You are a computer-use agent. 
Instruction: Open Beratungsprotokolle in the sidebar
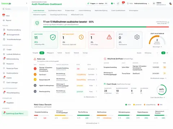click(13, 35)
